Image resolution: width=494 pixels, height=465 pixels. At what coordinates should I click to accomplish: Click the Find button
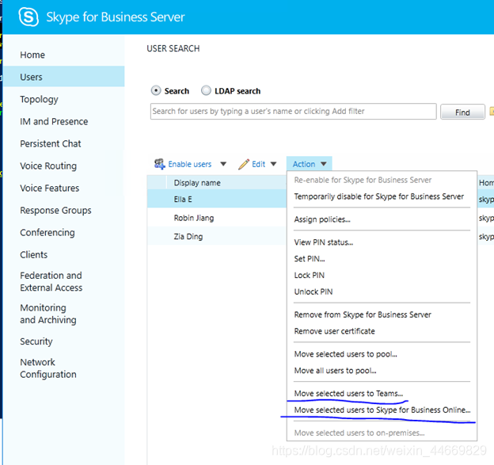click(x=462, y=112)
